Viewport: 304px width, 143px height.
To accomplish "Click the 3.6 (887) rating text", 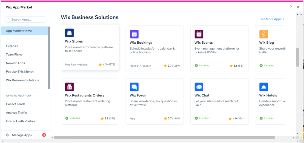I will pos(239,66).
